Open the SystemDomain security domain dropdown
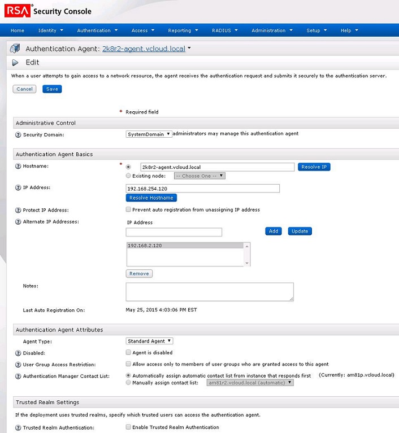Image resolution: width=399 pixels, height=433 pixels. coord(149,134)
